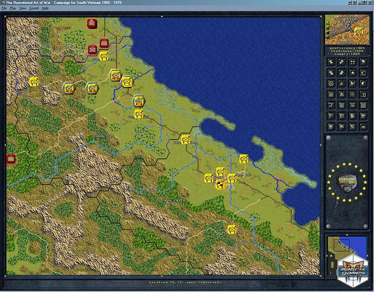Click the minimap overview in the corner
This screenshot has height=292, width=374.
(346, 255)
